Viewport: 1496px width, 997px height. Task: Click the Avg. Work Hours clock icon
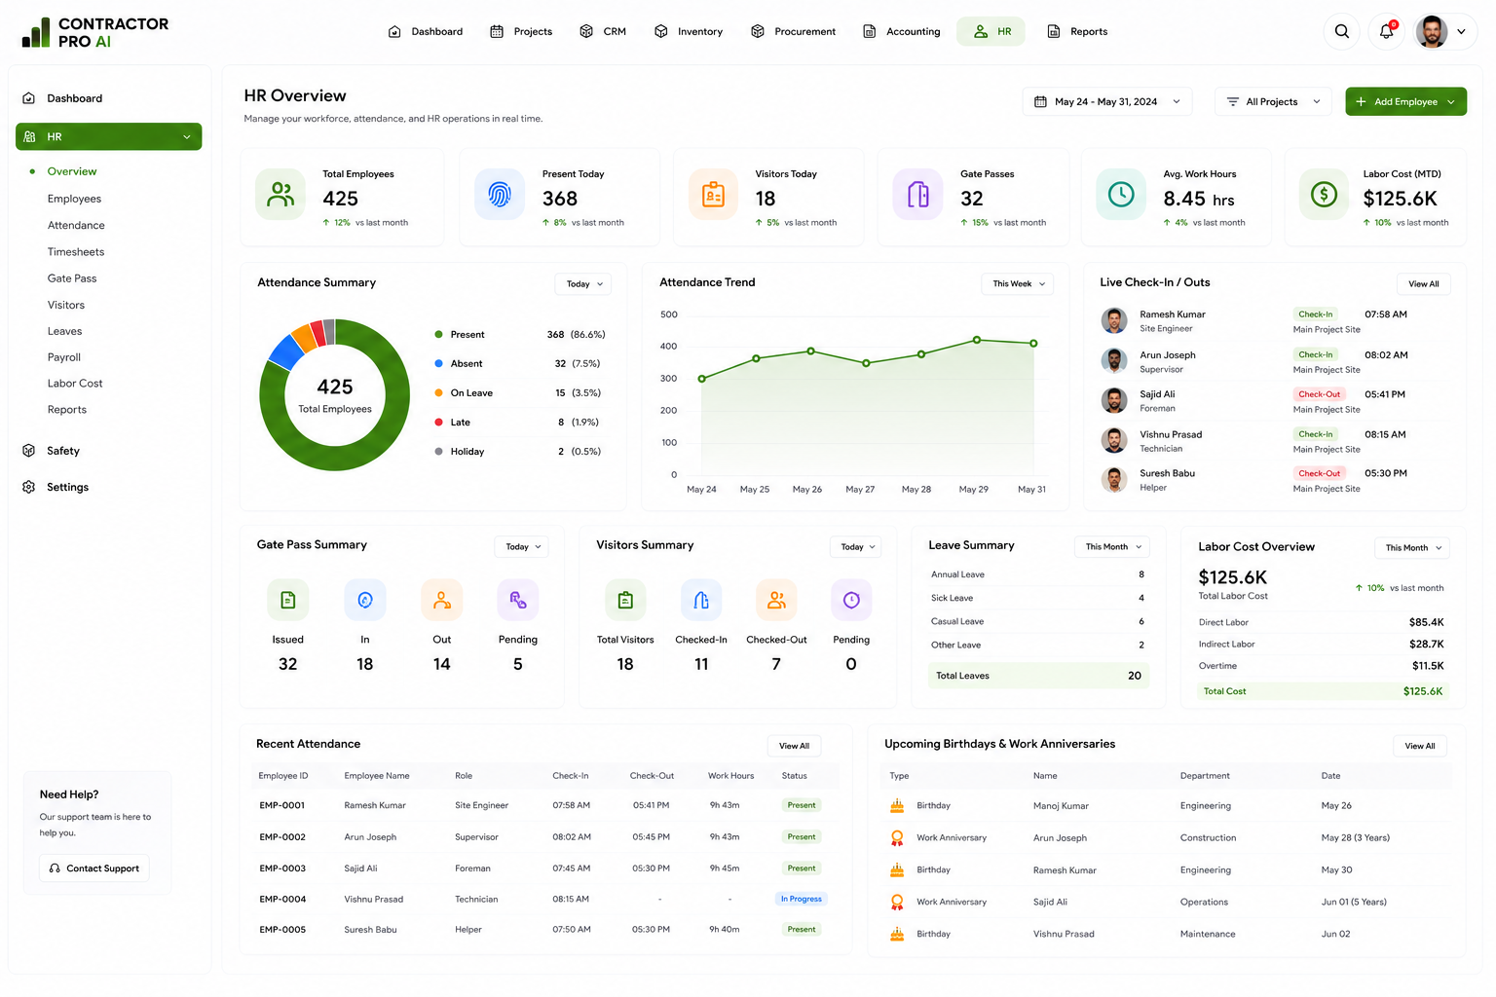[x=1121, y=195]
